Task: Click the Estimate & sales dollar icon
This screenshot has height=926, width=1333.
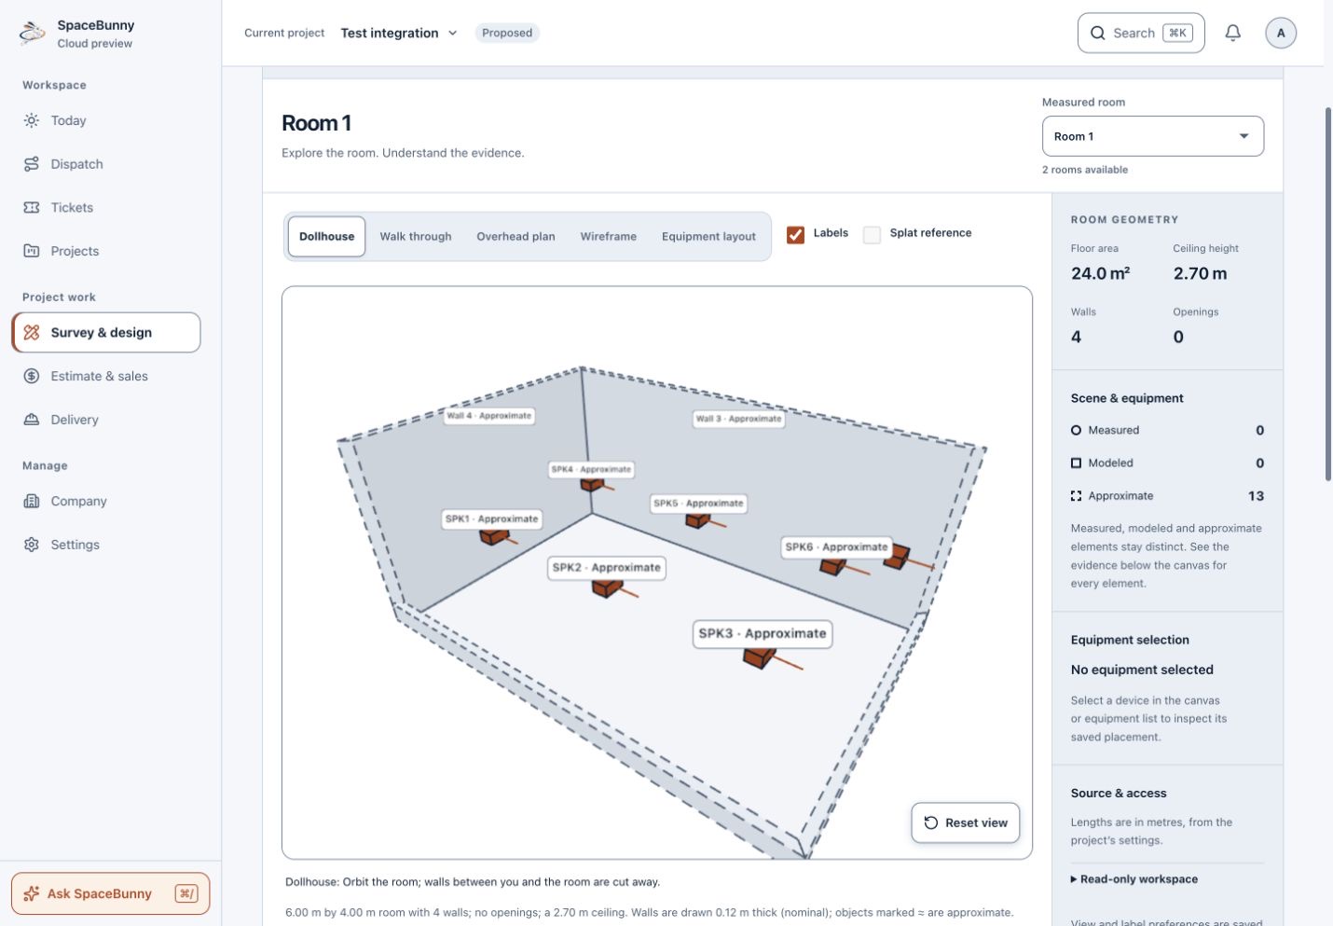Action: (x=32, y=376)
